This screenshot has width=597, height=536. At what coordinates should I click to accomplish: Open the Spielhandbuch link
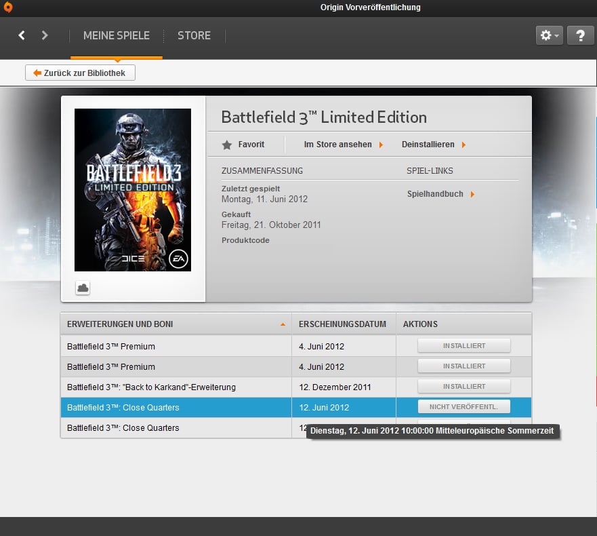click(x=440, y=194)
